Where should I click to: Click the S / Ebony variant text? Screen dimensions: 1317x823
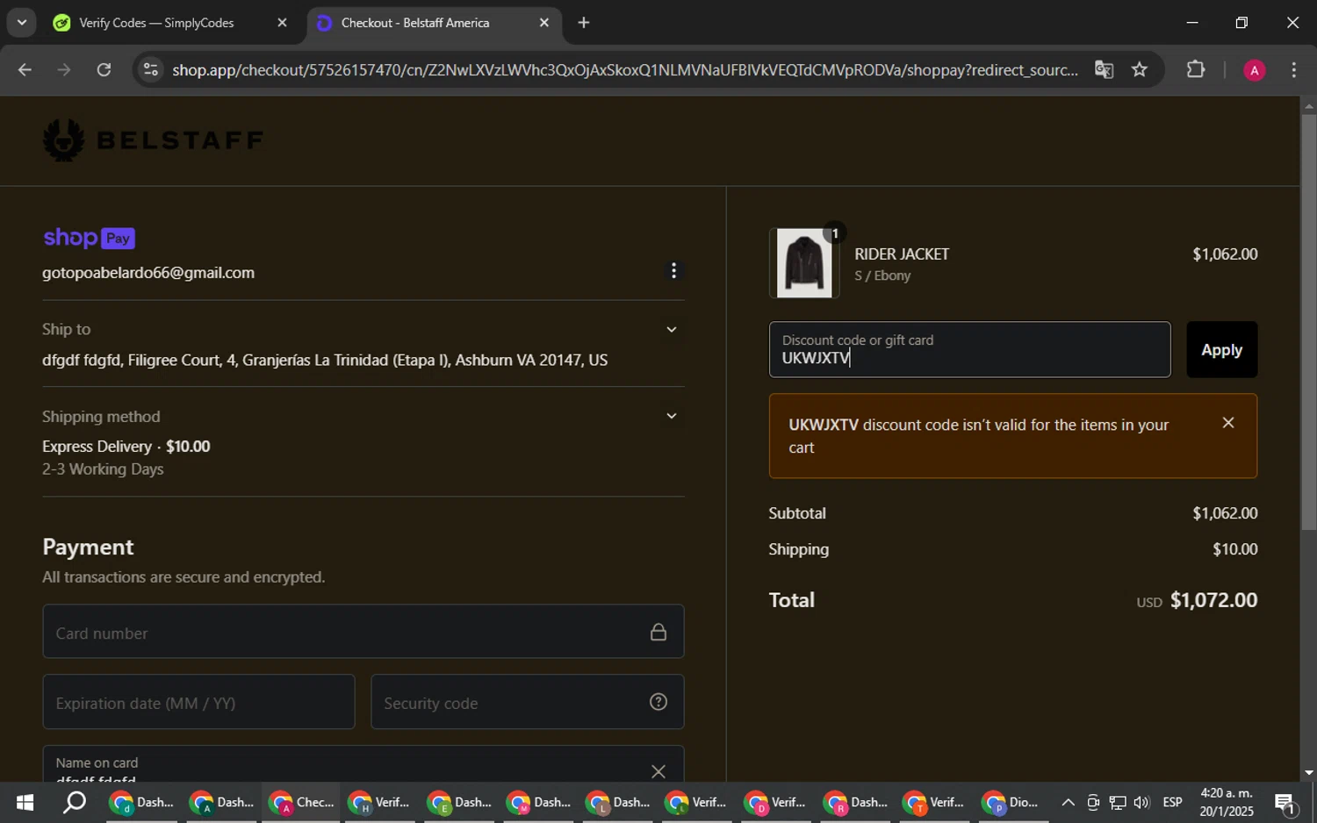coord(882,276)
